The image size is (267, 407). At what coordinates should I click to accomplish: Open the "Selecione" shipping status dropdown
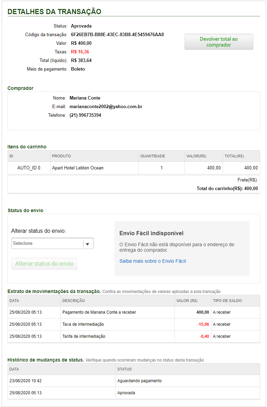tap(52, 243)
